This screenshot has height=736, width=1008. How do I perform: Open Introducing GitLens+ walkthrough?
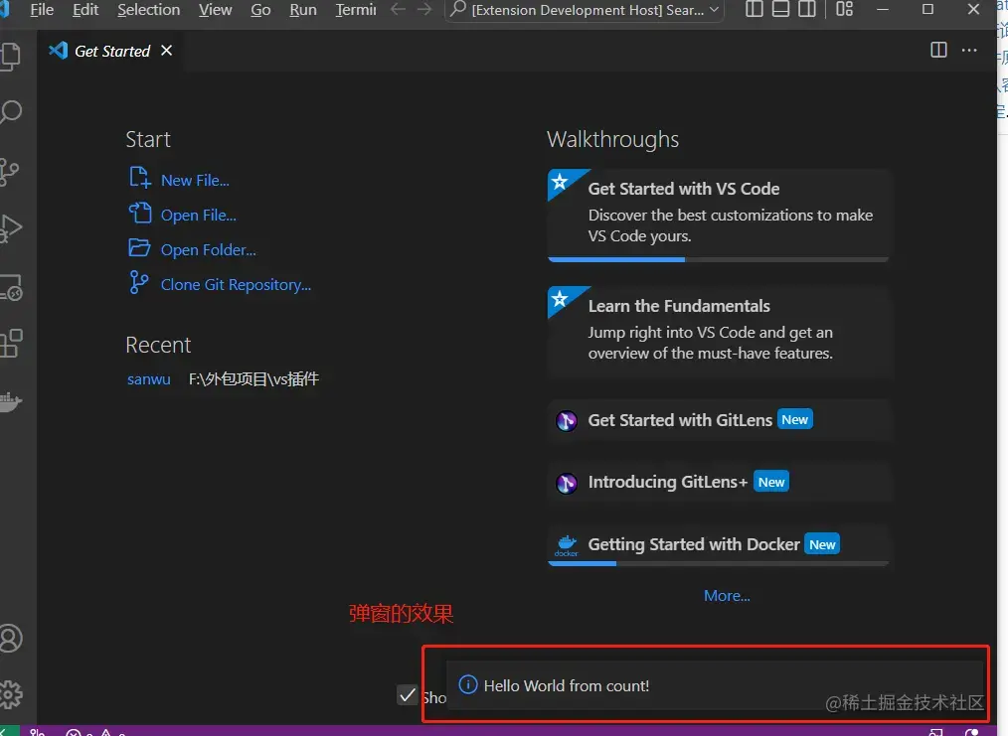pos(718,483)
